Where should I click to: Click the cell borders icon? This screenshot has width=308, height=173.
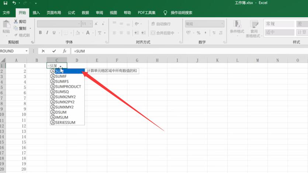pyautogui.click(x=66, y=33)
